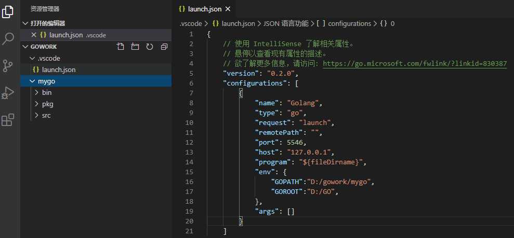514x238 pixels.
Task: Click the "D:/GO" GOROOT value
Action: tap(321, 191)
